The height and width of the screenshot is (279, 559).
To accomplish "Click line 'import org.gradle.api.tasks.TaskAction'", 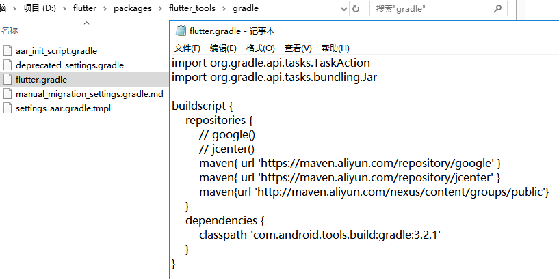I will click(271, 63).
